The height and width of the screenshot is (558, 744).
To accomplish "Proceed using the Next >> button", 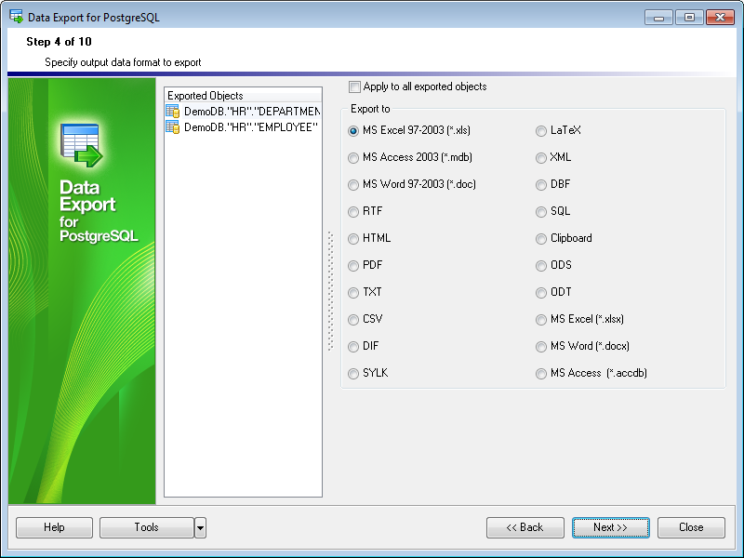I will (x=611, y=527).
